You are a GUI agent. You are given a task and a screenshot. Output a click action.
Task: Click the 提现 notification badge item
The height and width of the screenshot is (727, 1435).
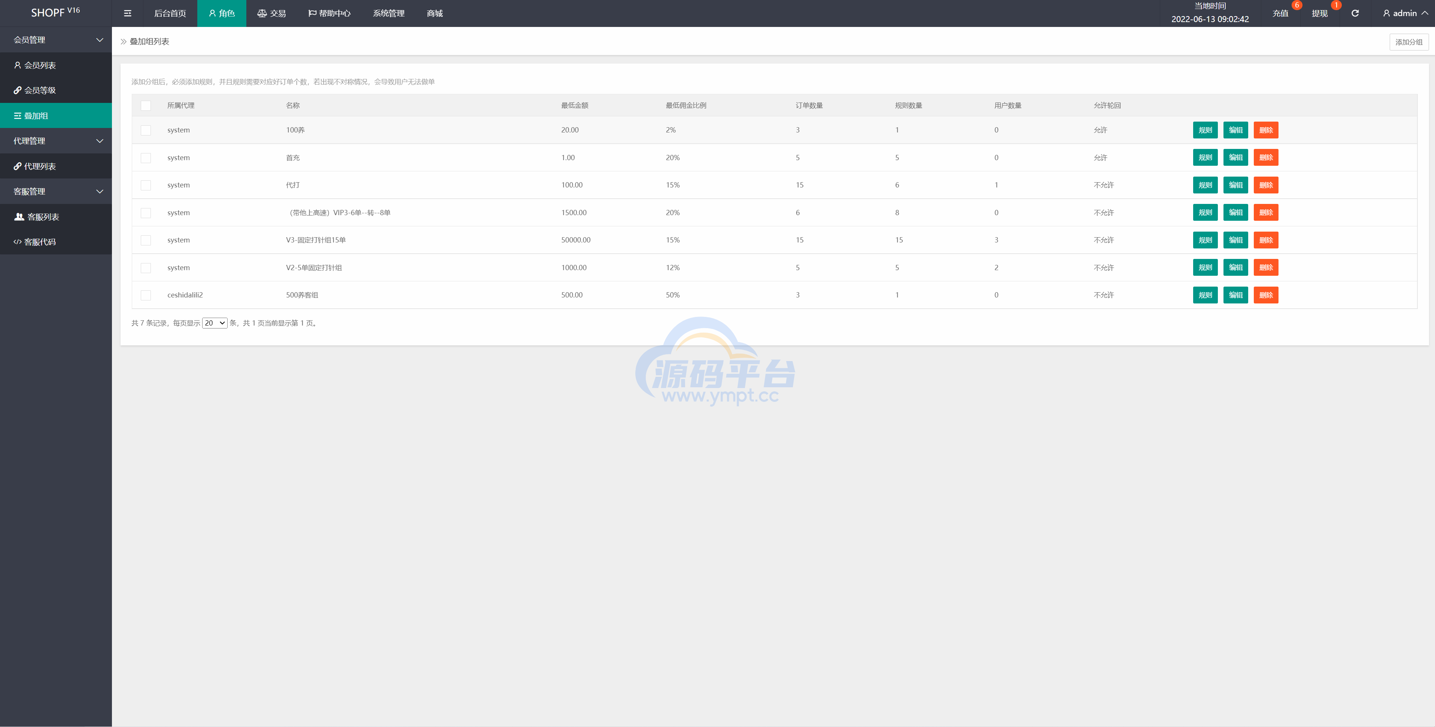[x=1319, y=13]
